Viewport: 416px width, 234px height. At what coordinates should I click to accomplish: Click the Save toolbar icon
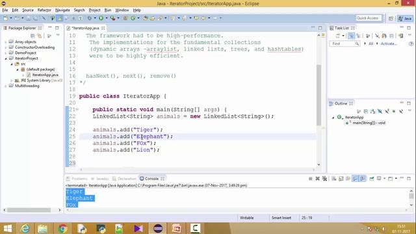click(x=28, y=18)
